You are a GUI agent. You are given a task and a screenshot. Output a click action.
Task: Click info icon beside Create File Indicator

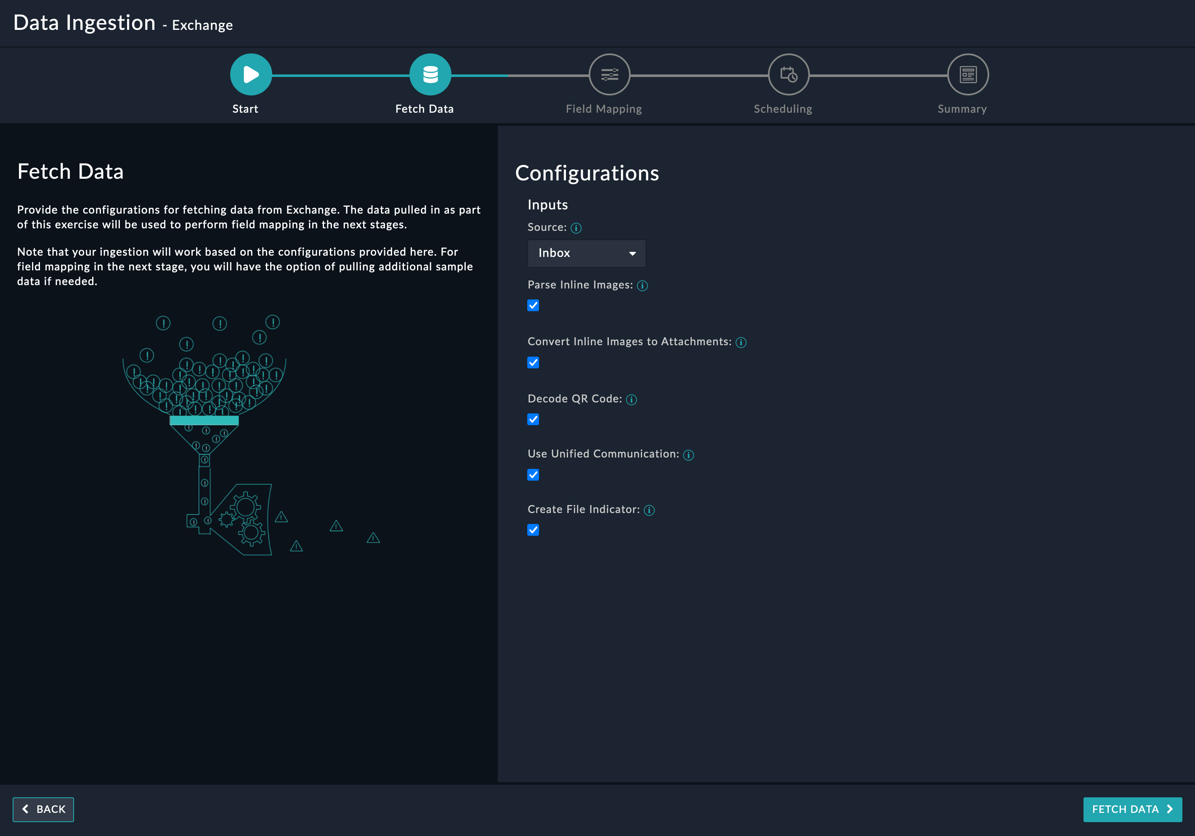pos(649,511)
